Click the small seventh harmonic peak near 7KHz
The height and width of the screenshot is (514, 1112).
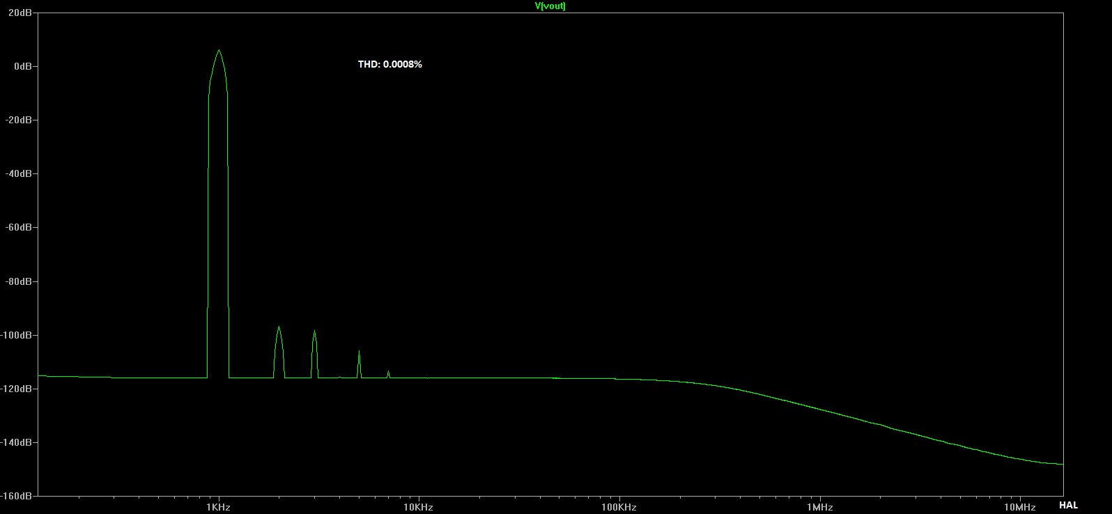[x=388, y=371]
